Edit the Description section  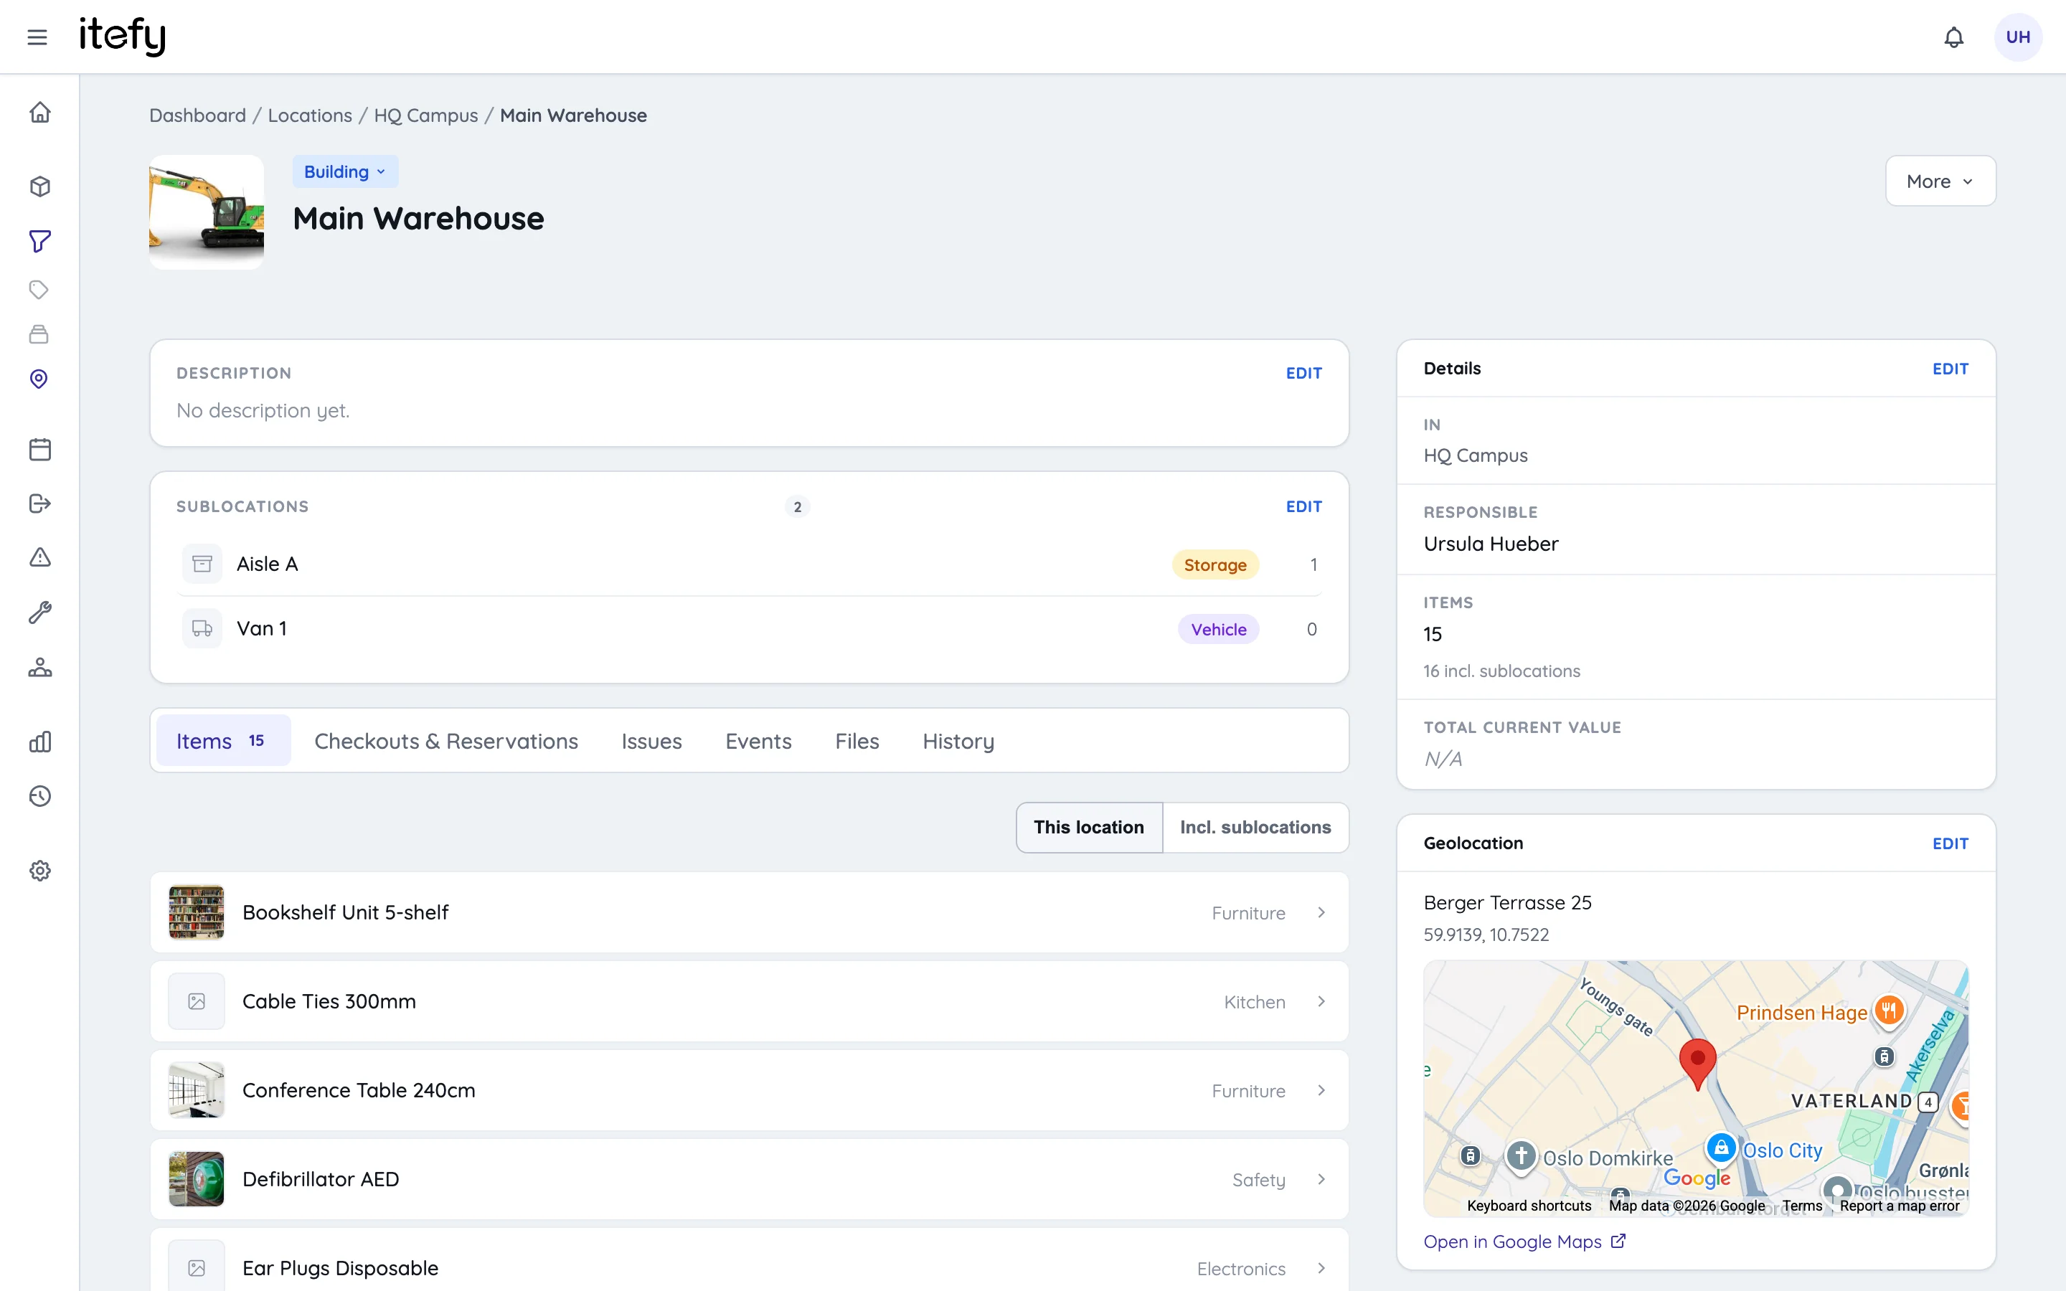tap(1303, 373)
